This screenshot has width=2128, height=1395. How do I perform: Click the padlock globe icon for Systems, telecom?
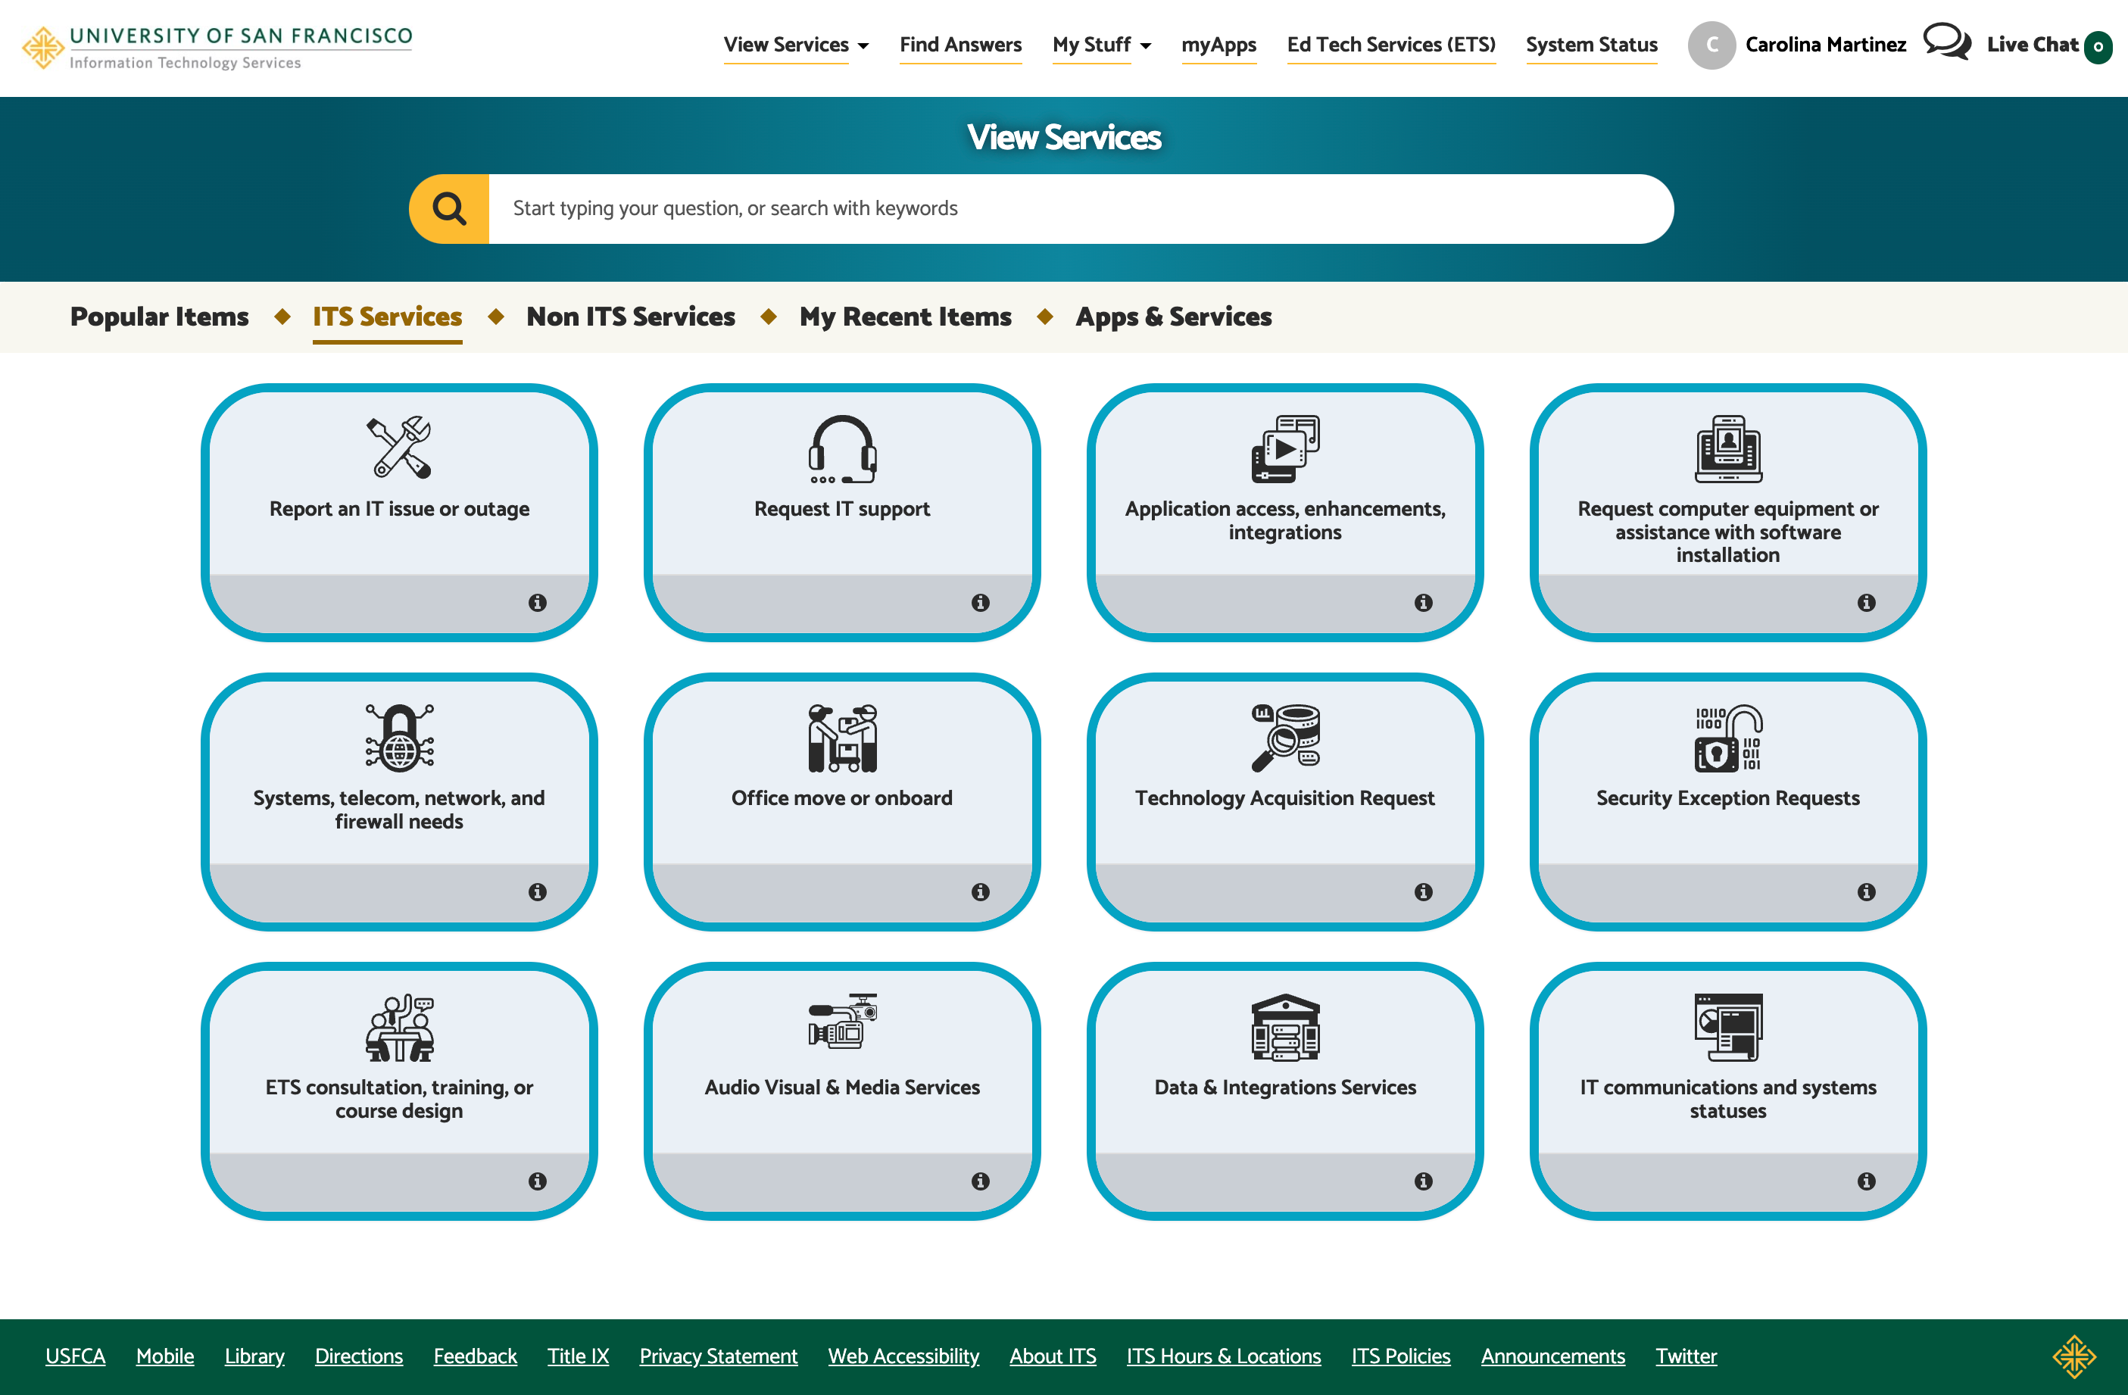tap(399, 738)
